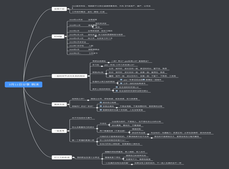Select the 如何找工作? subtopic
This screenshot has width=229, height=169.
tap(78, 99)
